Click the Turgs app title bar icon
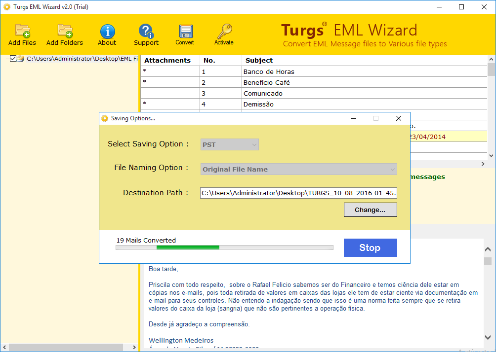The width and height of the screenshot is (496, 352). coord(6,7)
